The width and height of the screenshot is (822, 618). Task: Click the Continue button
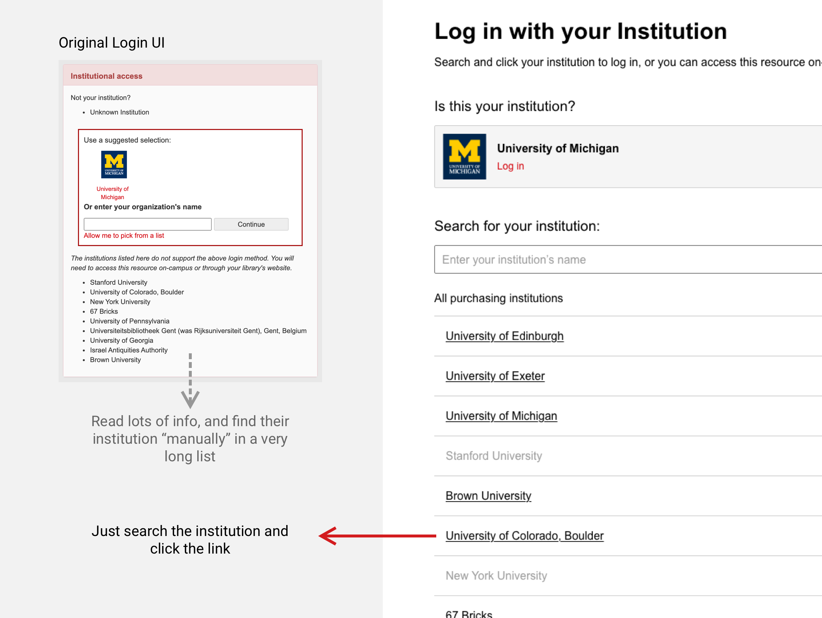coord(251,224)
